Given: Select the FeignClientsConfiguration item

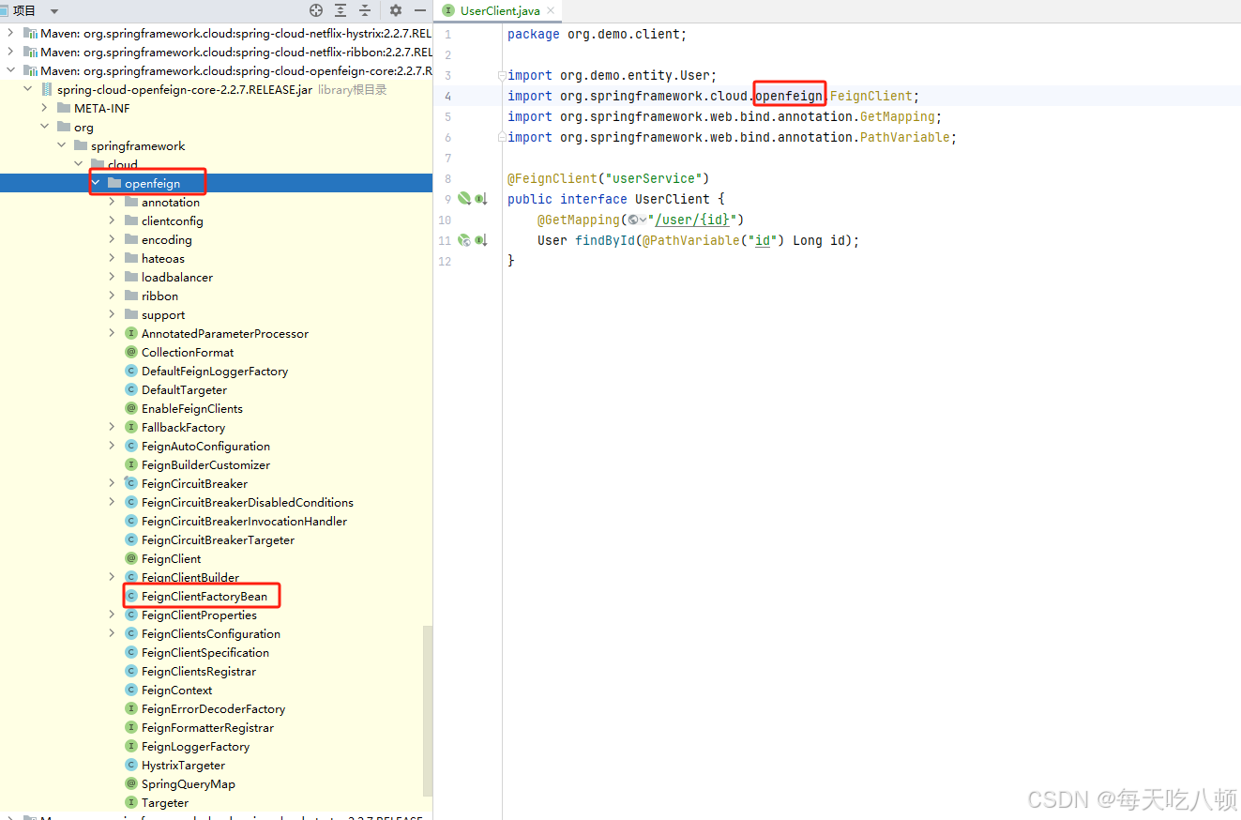Looking at the screenshot, I should click(211, 633).
